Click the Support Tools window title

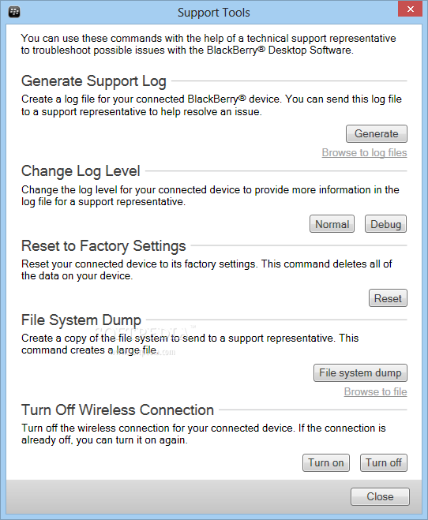pyautogui.click(x=214, y=13)
